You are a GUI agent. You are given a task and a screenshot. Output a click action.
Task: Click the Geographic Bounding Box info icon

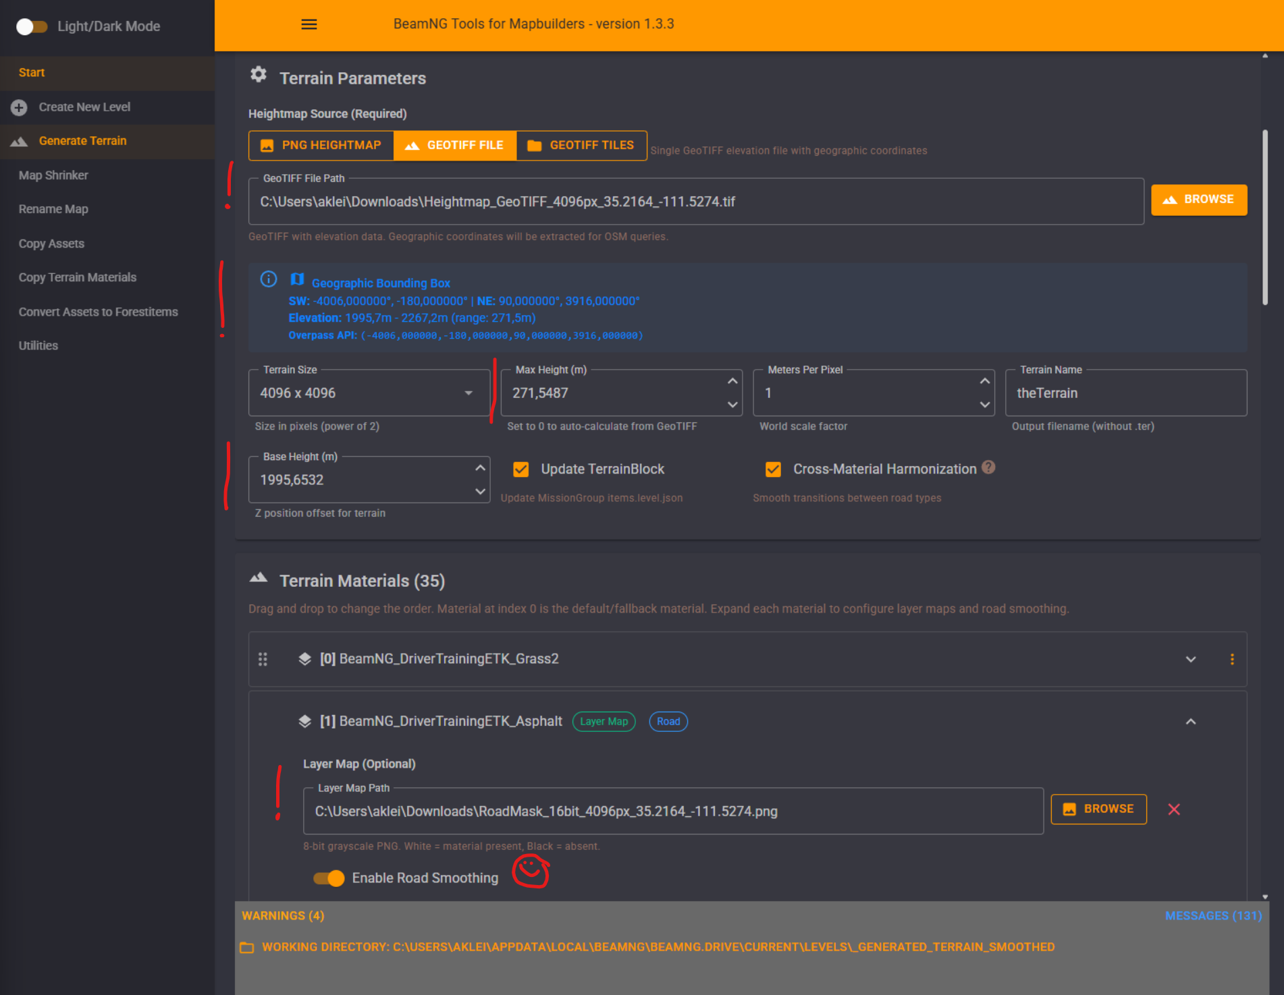click(269, 279)
